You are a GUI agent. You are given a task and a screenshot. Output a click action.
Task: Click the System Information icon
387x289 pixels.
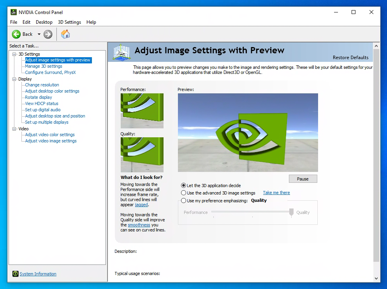point(15,274)
